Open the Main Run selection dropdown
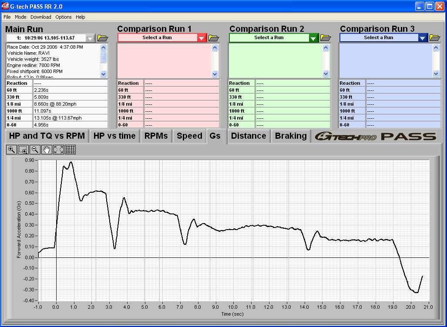This screenshot has height=327, width=447. pos(90,38)
